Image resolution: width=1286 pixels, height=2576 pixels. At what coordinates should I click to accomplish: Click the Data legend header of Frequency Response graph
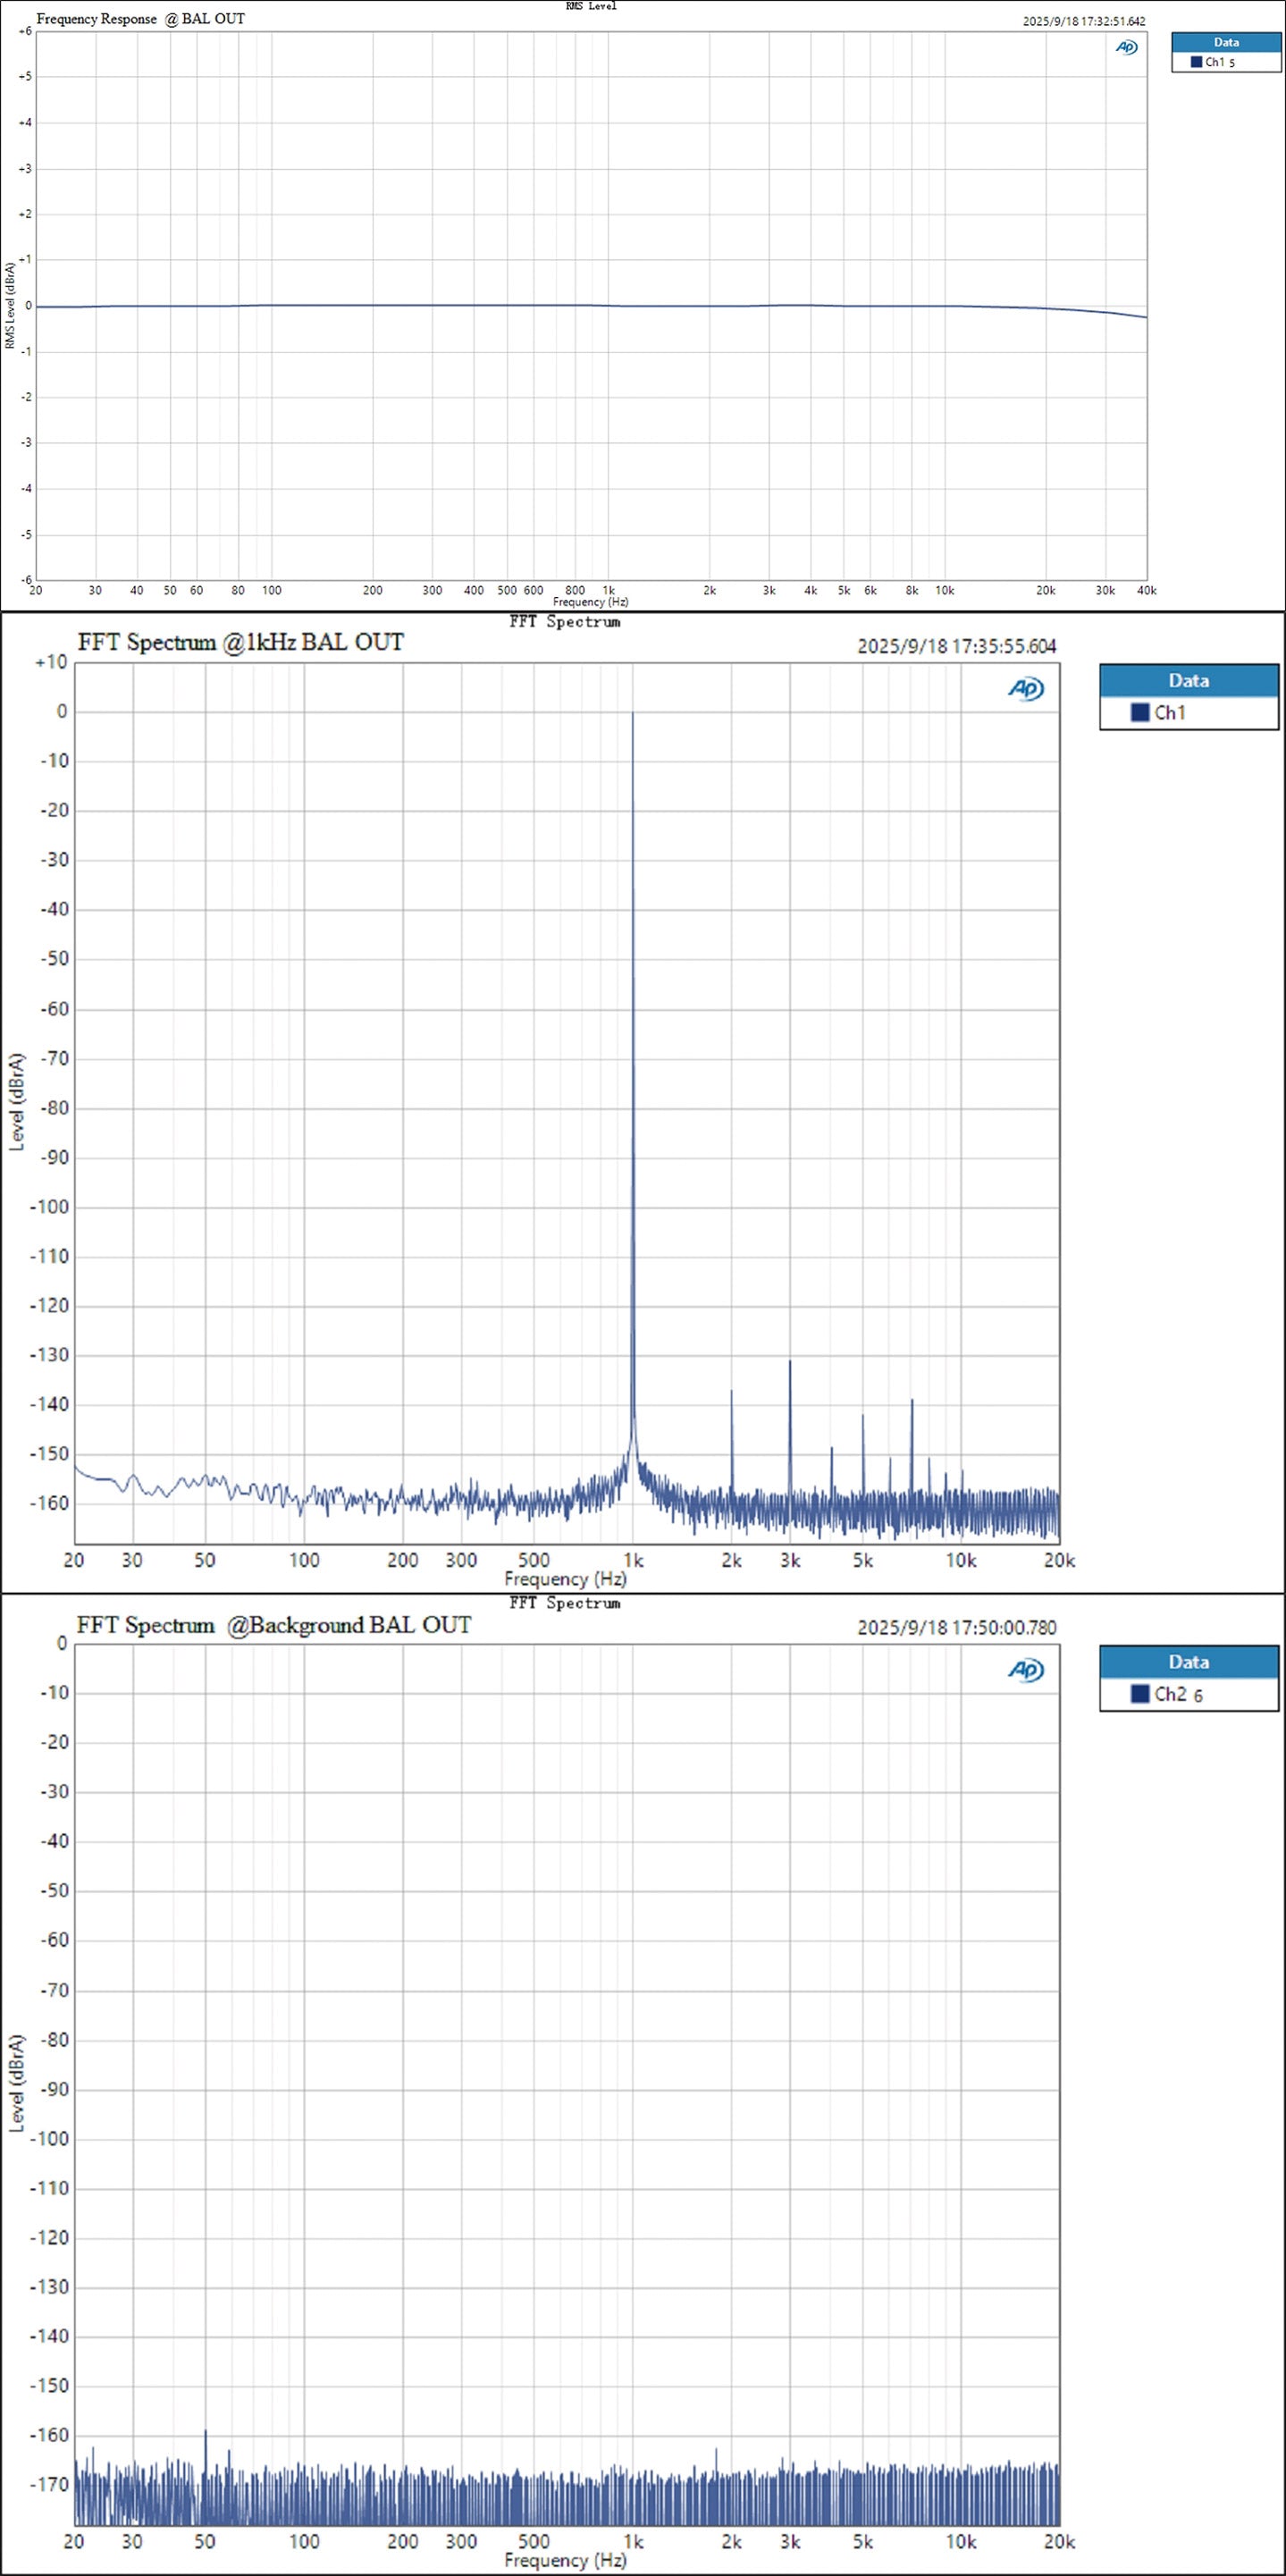pos(1226,42)
